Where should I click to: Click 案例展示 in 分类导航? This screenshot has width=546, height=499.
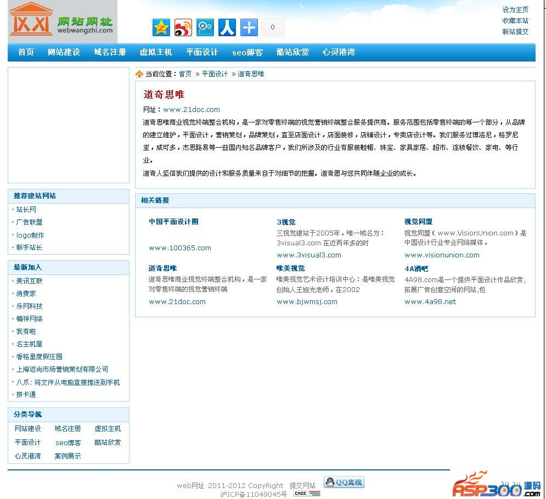67,456
